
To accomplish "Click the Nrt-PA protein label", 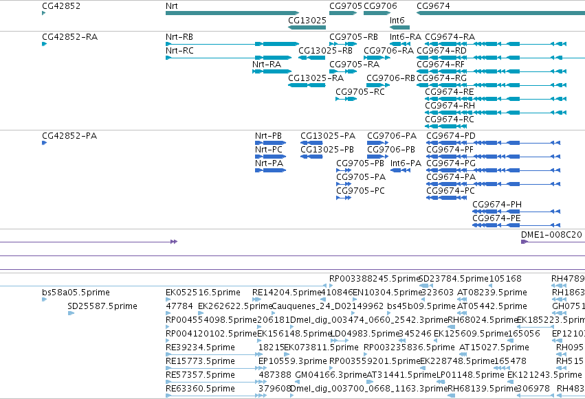I will point(269,163).
